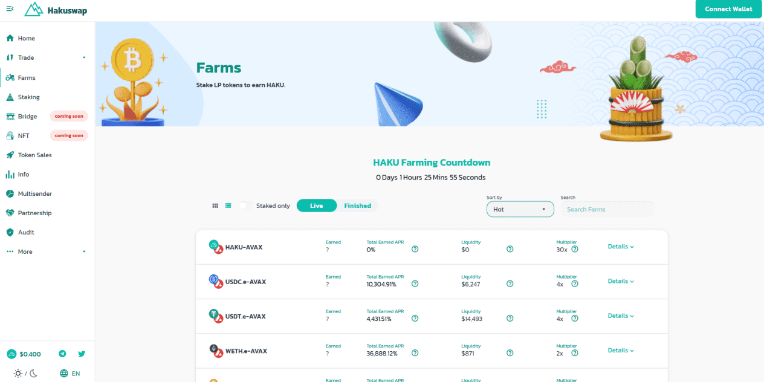Click the HAKU price token icon

tap(11, 354)
